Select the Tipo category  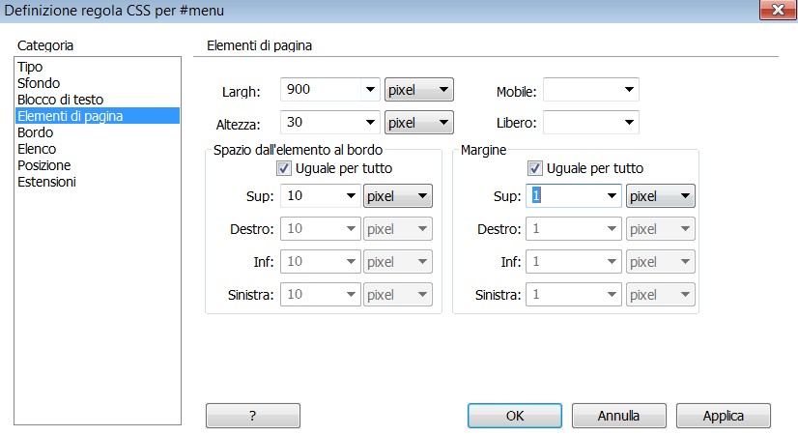pyautogui.click(x=30, y=67)
